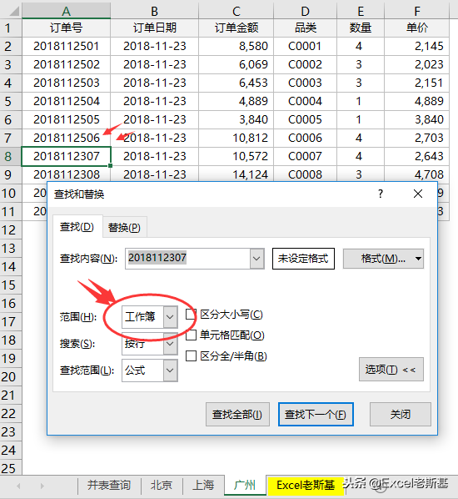458x499 pixels.
Task: Click the 查找全部(I) button
Action: coord(237,415)
